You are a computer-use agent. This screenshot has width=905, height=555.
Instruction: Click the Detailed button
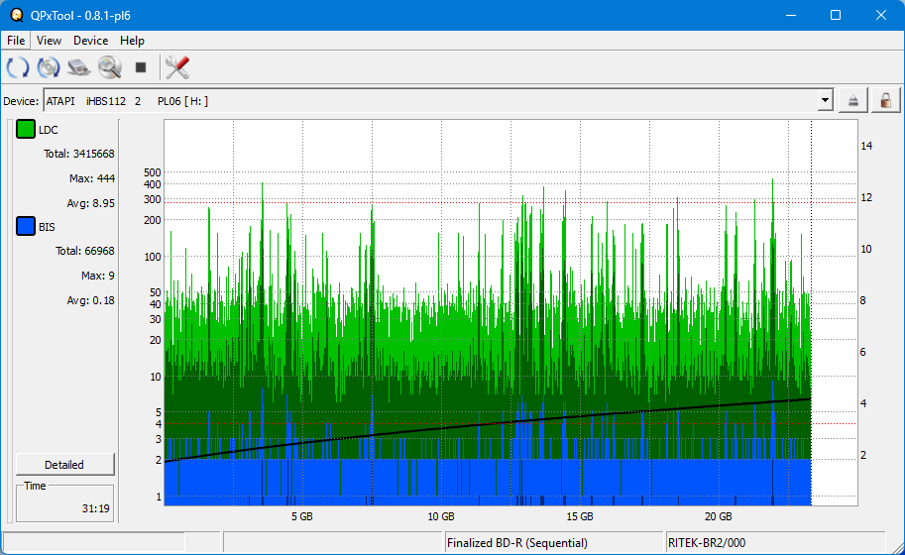click(64, 465)
